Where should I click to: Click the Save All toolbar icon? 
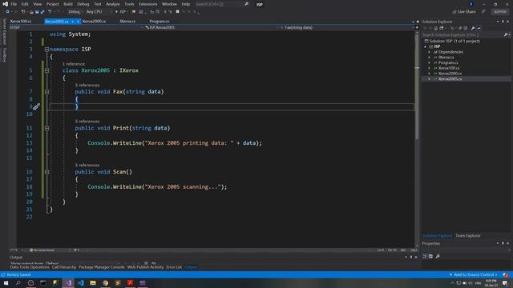coord(42,12)
